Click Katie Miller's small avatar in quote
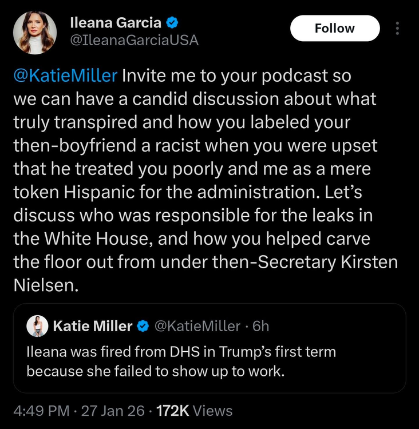Image resolution: width=419 pixels, height=429 pixels. (37, 326)
